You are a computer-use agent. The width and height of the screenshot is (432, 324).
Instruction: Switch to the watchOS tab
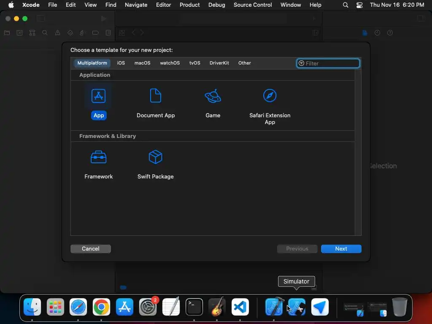point(170,63)
